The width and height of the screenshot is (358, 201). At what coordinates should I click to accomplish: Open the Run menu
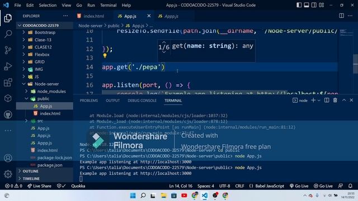coord(91,5)
